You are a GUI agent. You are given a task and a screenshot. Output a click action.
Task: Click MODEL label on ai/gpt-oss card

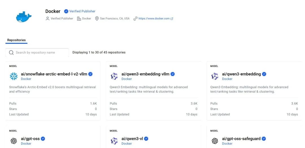click(x=13, y=131)
